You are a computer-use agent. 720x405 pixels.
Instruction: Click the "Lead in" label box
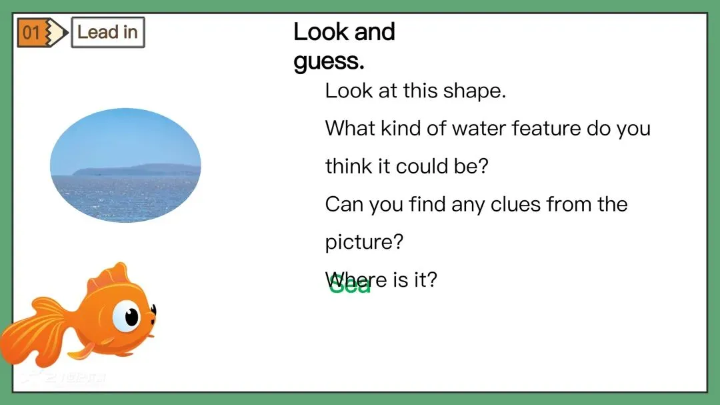[x=107, y=32]
